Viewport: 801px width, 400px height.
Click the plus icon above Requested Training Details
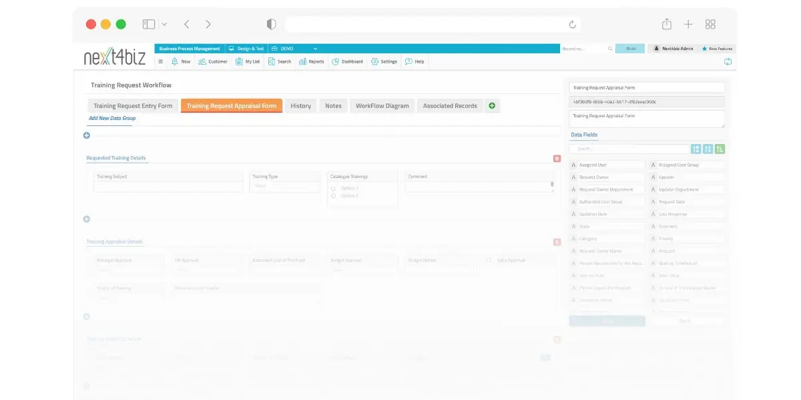click(x=86, y=135)
